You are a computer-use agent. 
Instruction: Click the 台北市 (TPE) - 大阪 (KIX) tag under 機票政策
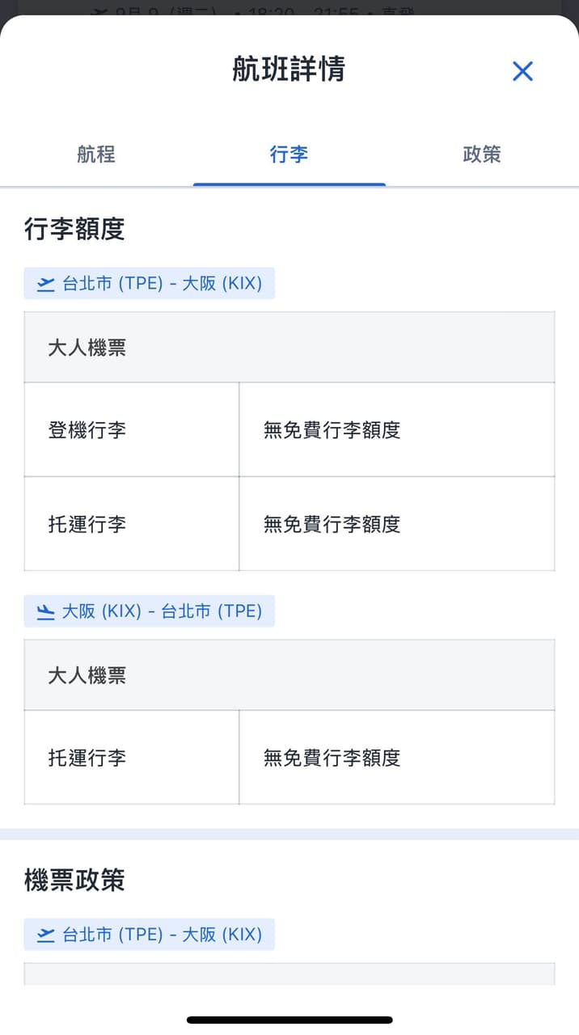[149, 935]
